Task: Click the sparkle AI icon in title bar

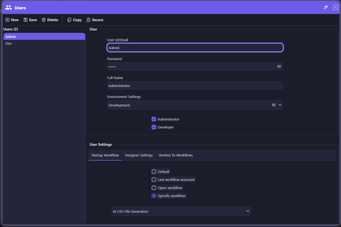Action: (x=326, y=7)
